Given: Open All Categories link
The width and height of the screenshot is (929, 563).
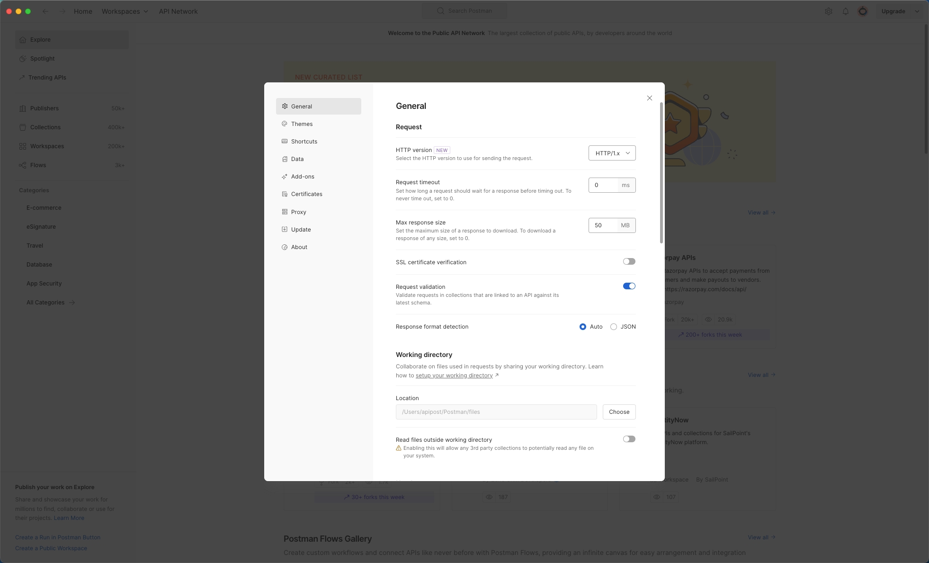Looking at the screenshot, I should (51, 303).
